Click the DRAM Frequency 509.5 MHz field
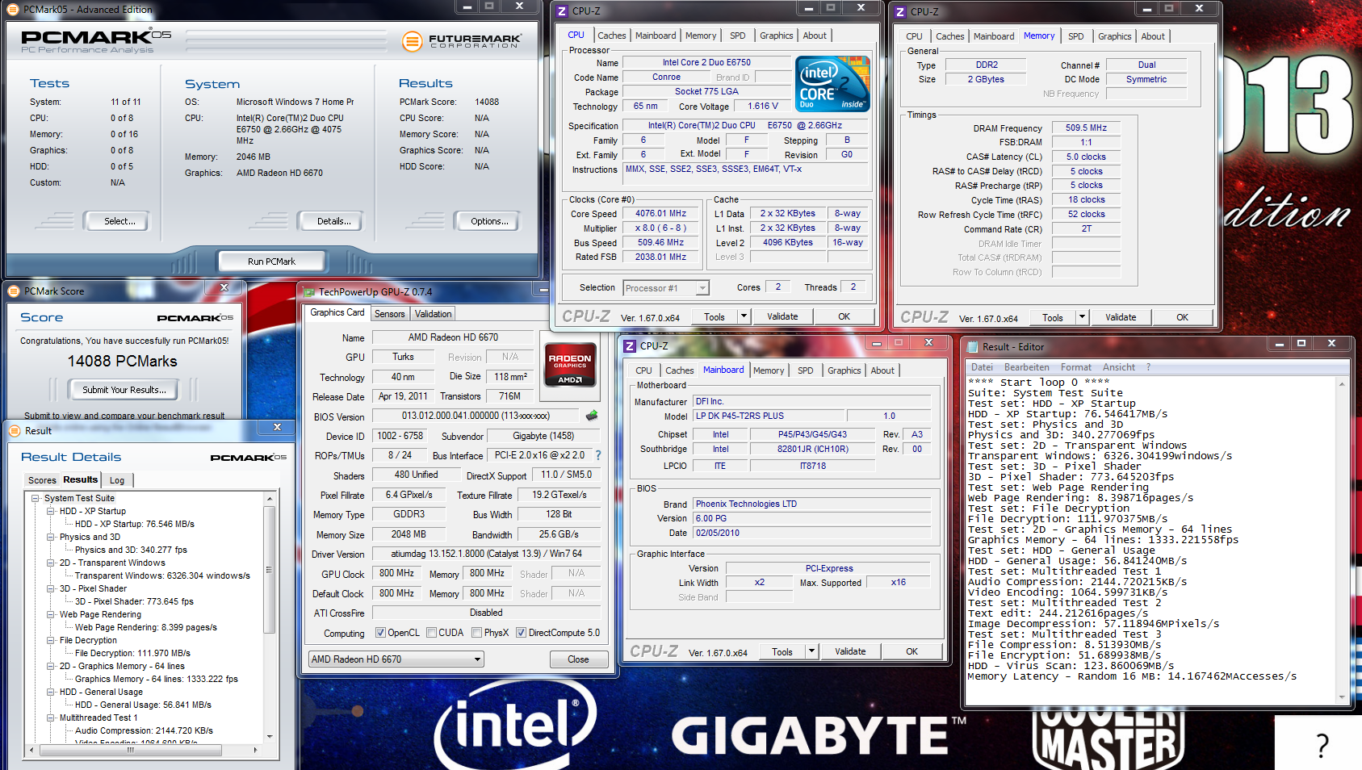 [1086, 128]
